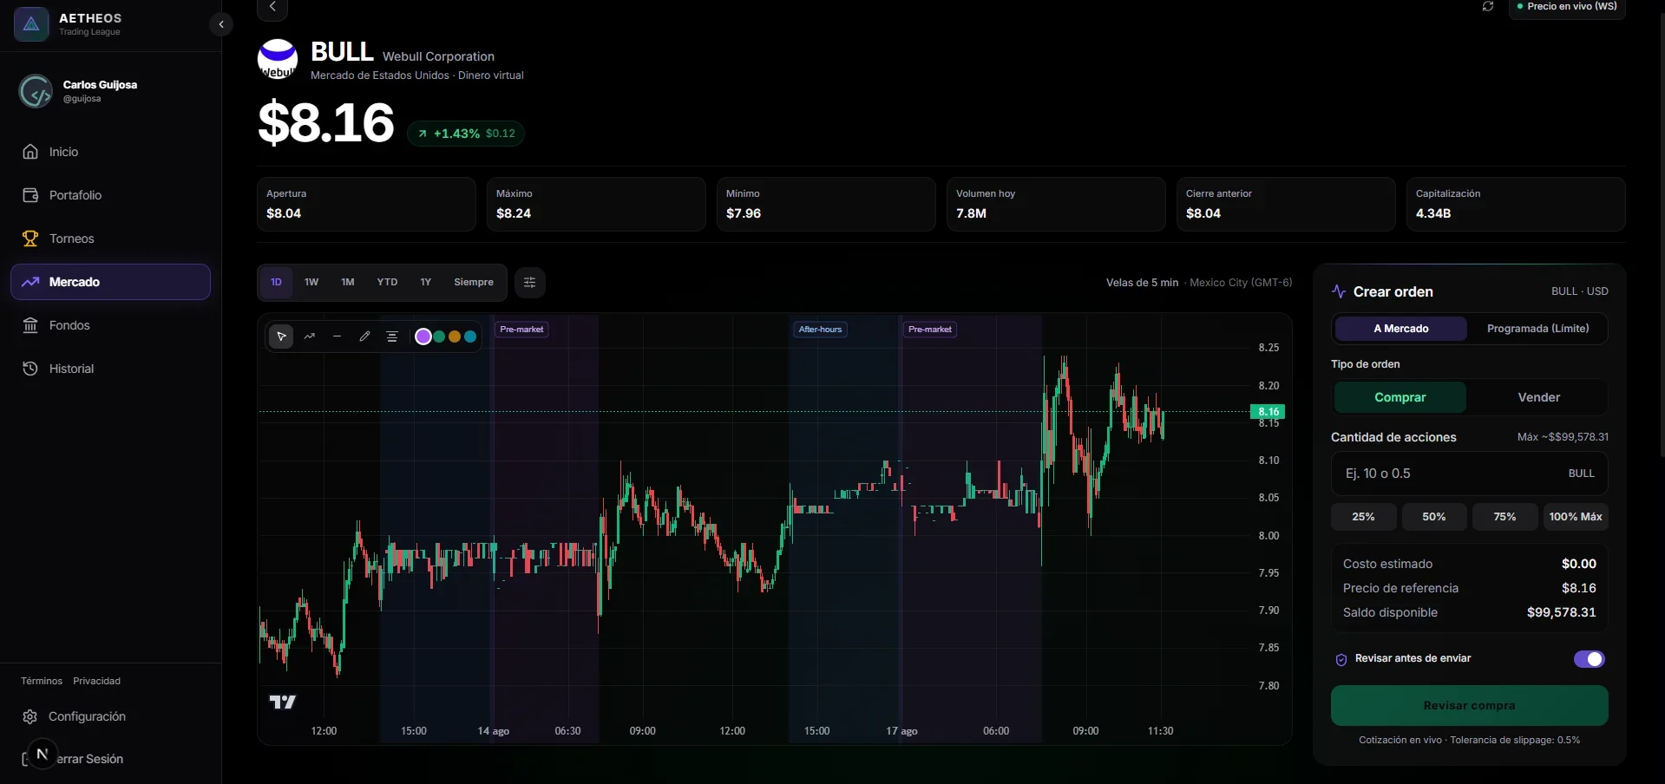
Task: Click the Revisar compra button
Action: 1469,706
